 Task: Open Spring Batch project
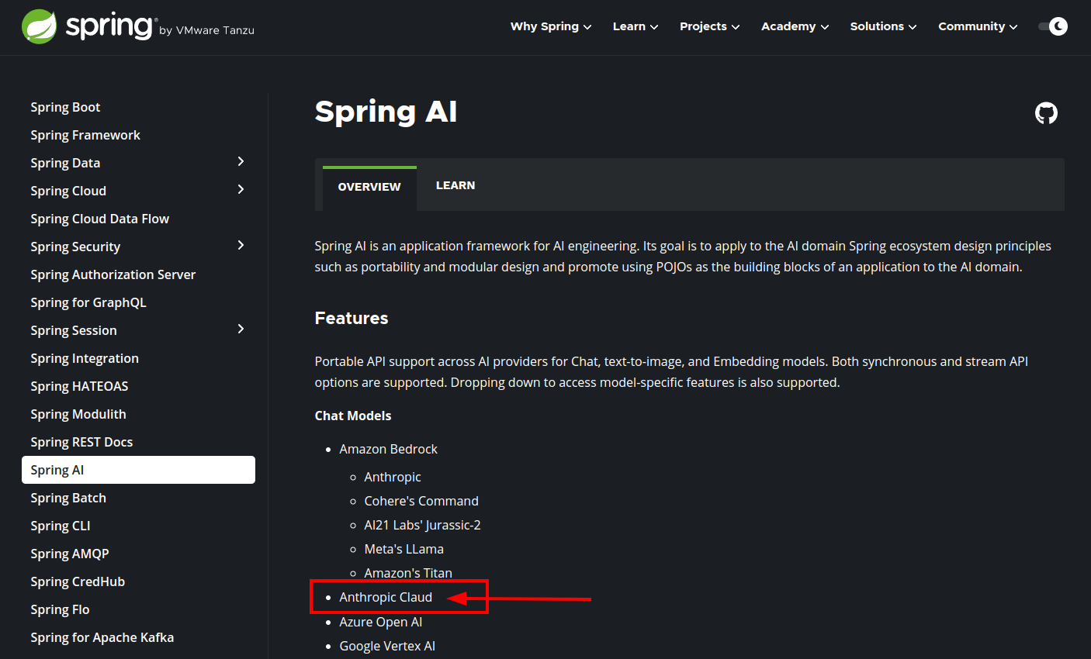(68, 498)
